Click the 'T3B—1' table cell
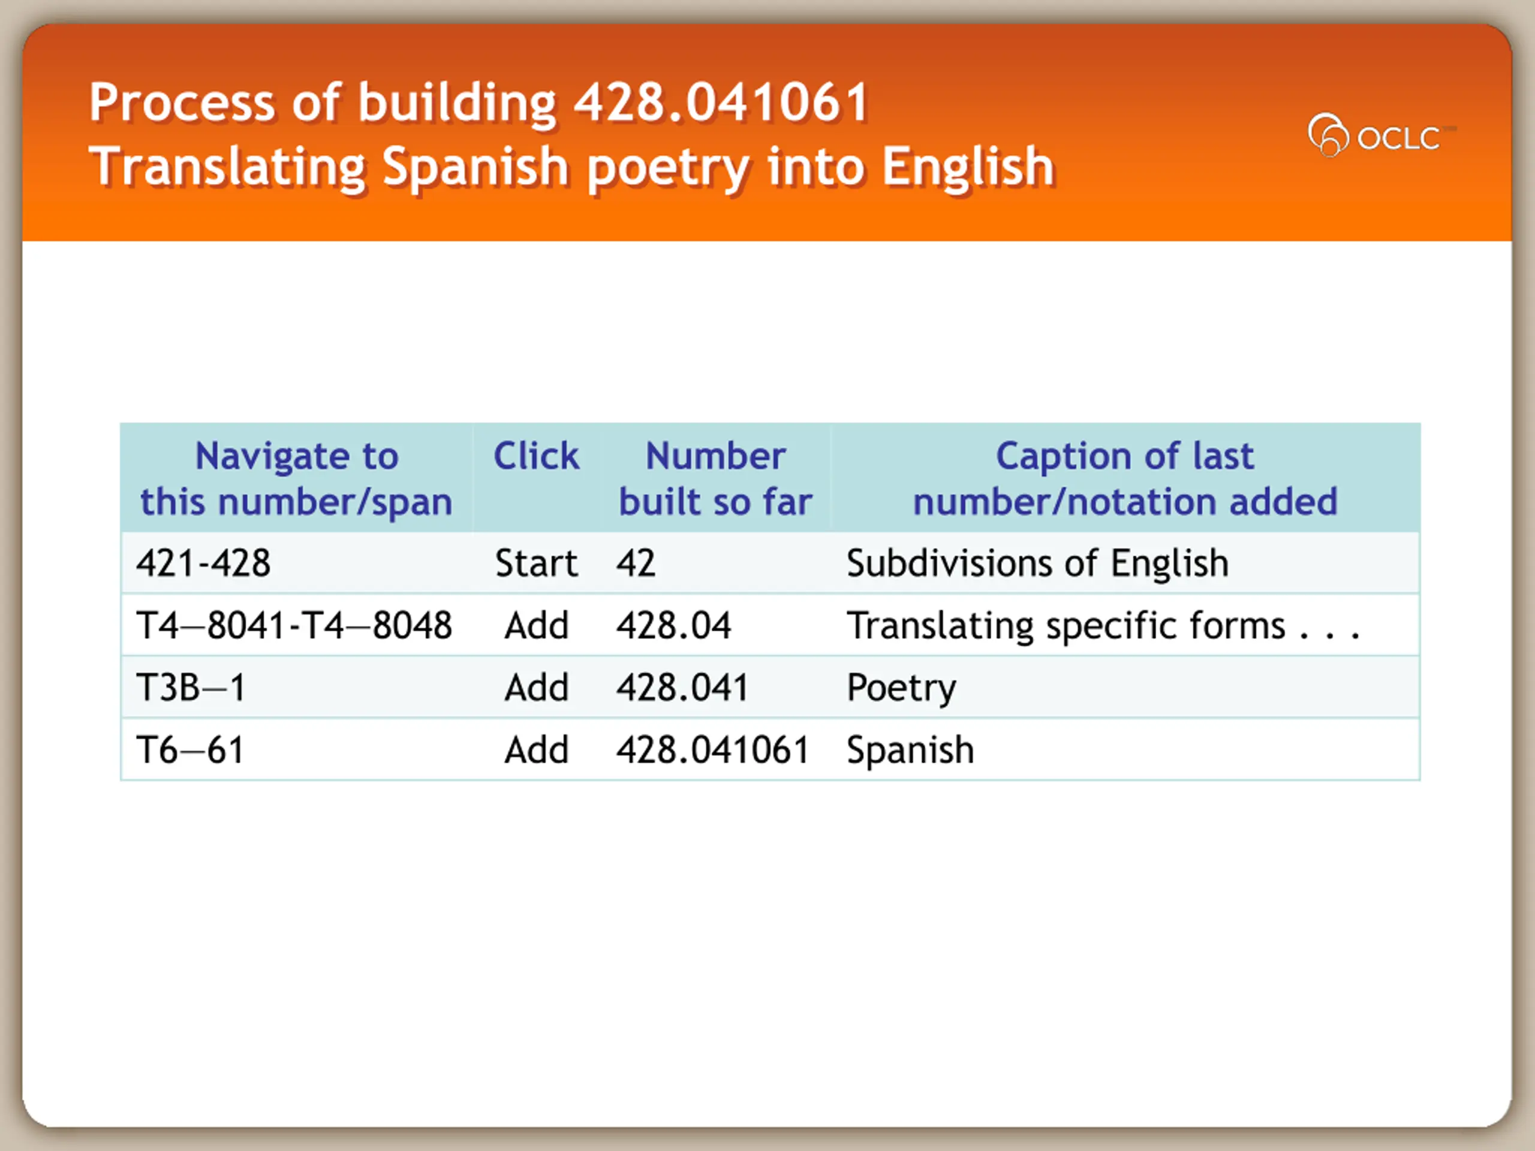Screen dimensions: 1535x1151 coord(191,688)
